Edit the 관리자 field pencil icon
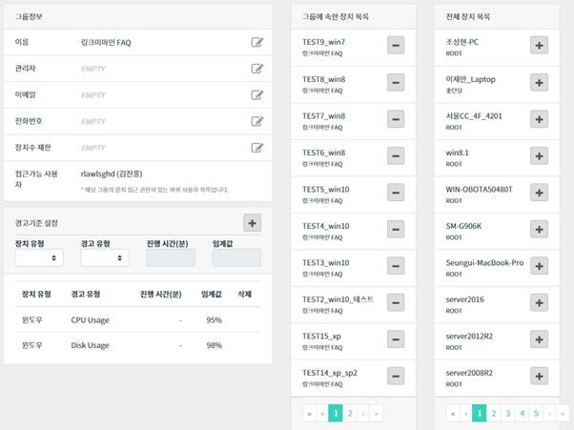This screenshot has height=430, width=574. [x=256, y=69]
